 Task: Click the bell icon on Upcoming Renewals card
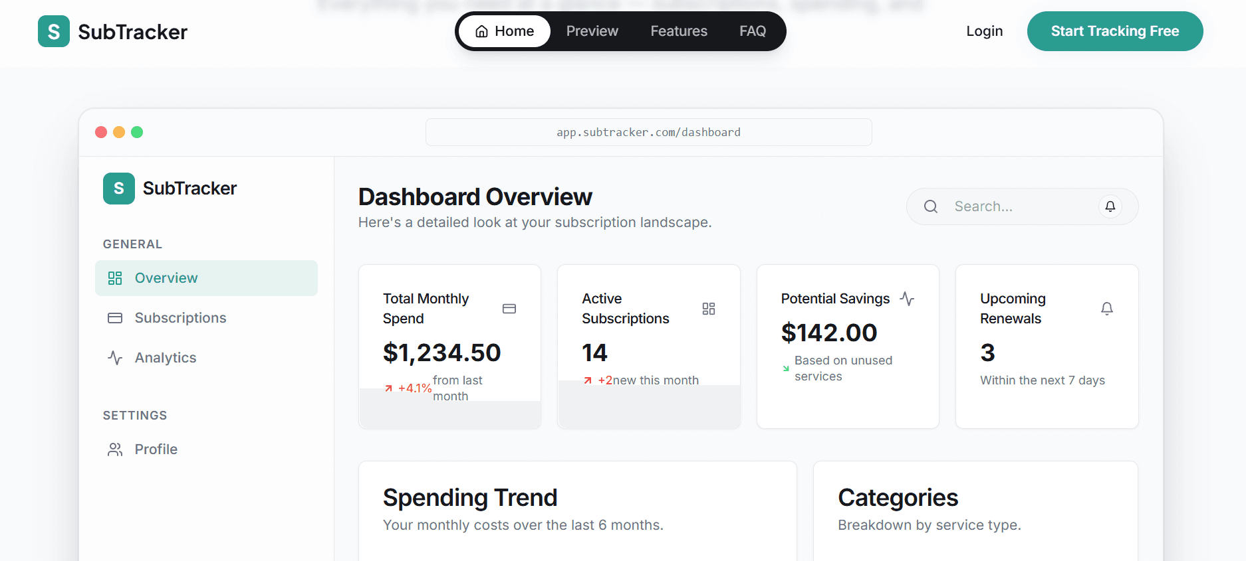click(x=1106, y=309)
